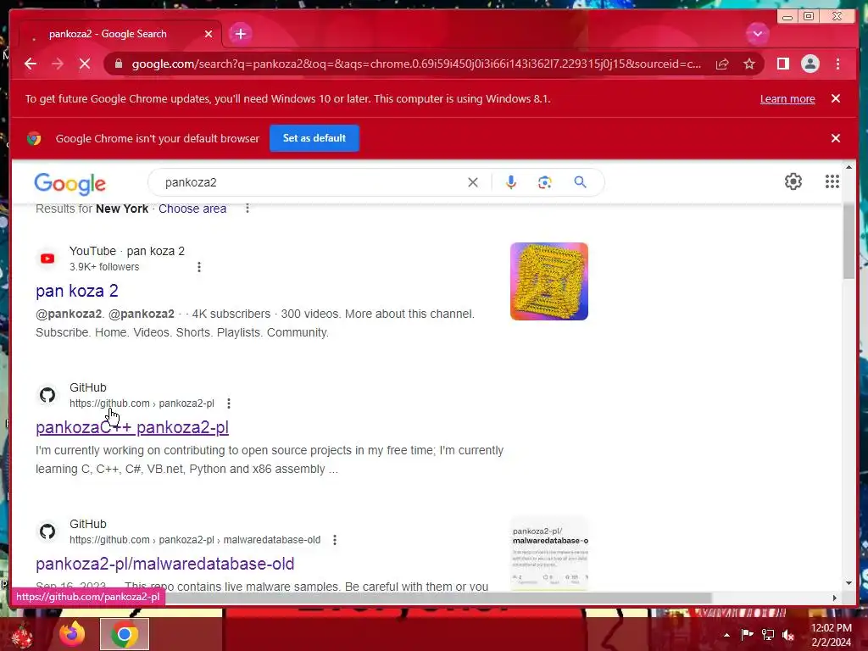Click the malwaredatabase-old preview thumbnail

(549, 554)
